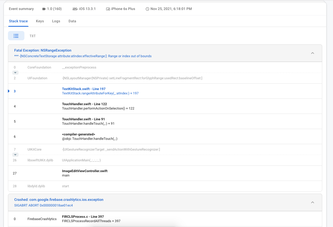Screen dimensions: 333x227
Task: Click NSLayoutManager setLineFragmentRect frame
Action: click(x=165, y=78)
